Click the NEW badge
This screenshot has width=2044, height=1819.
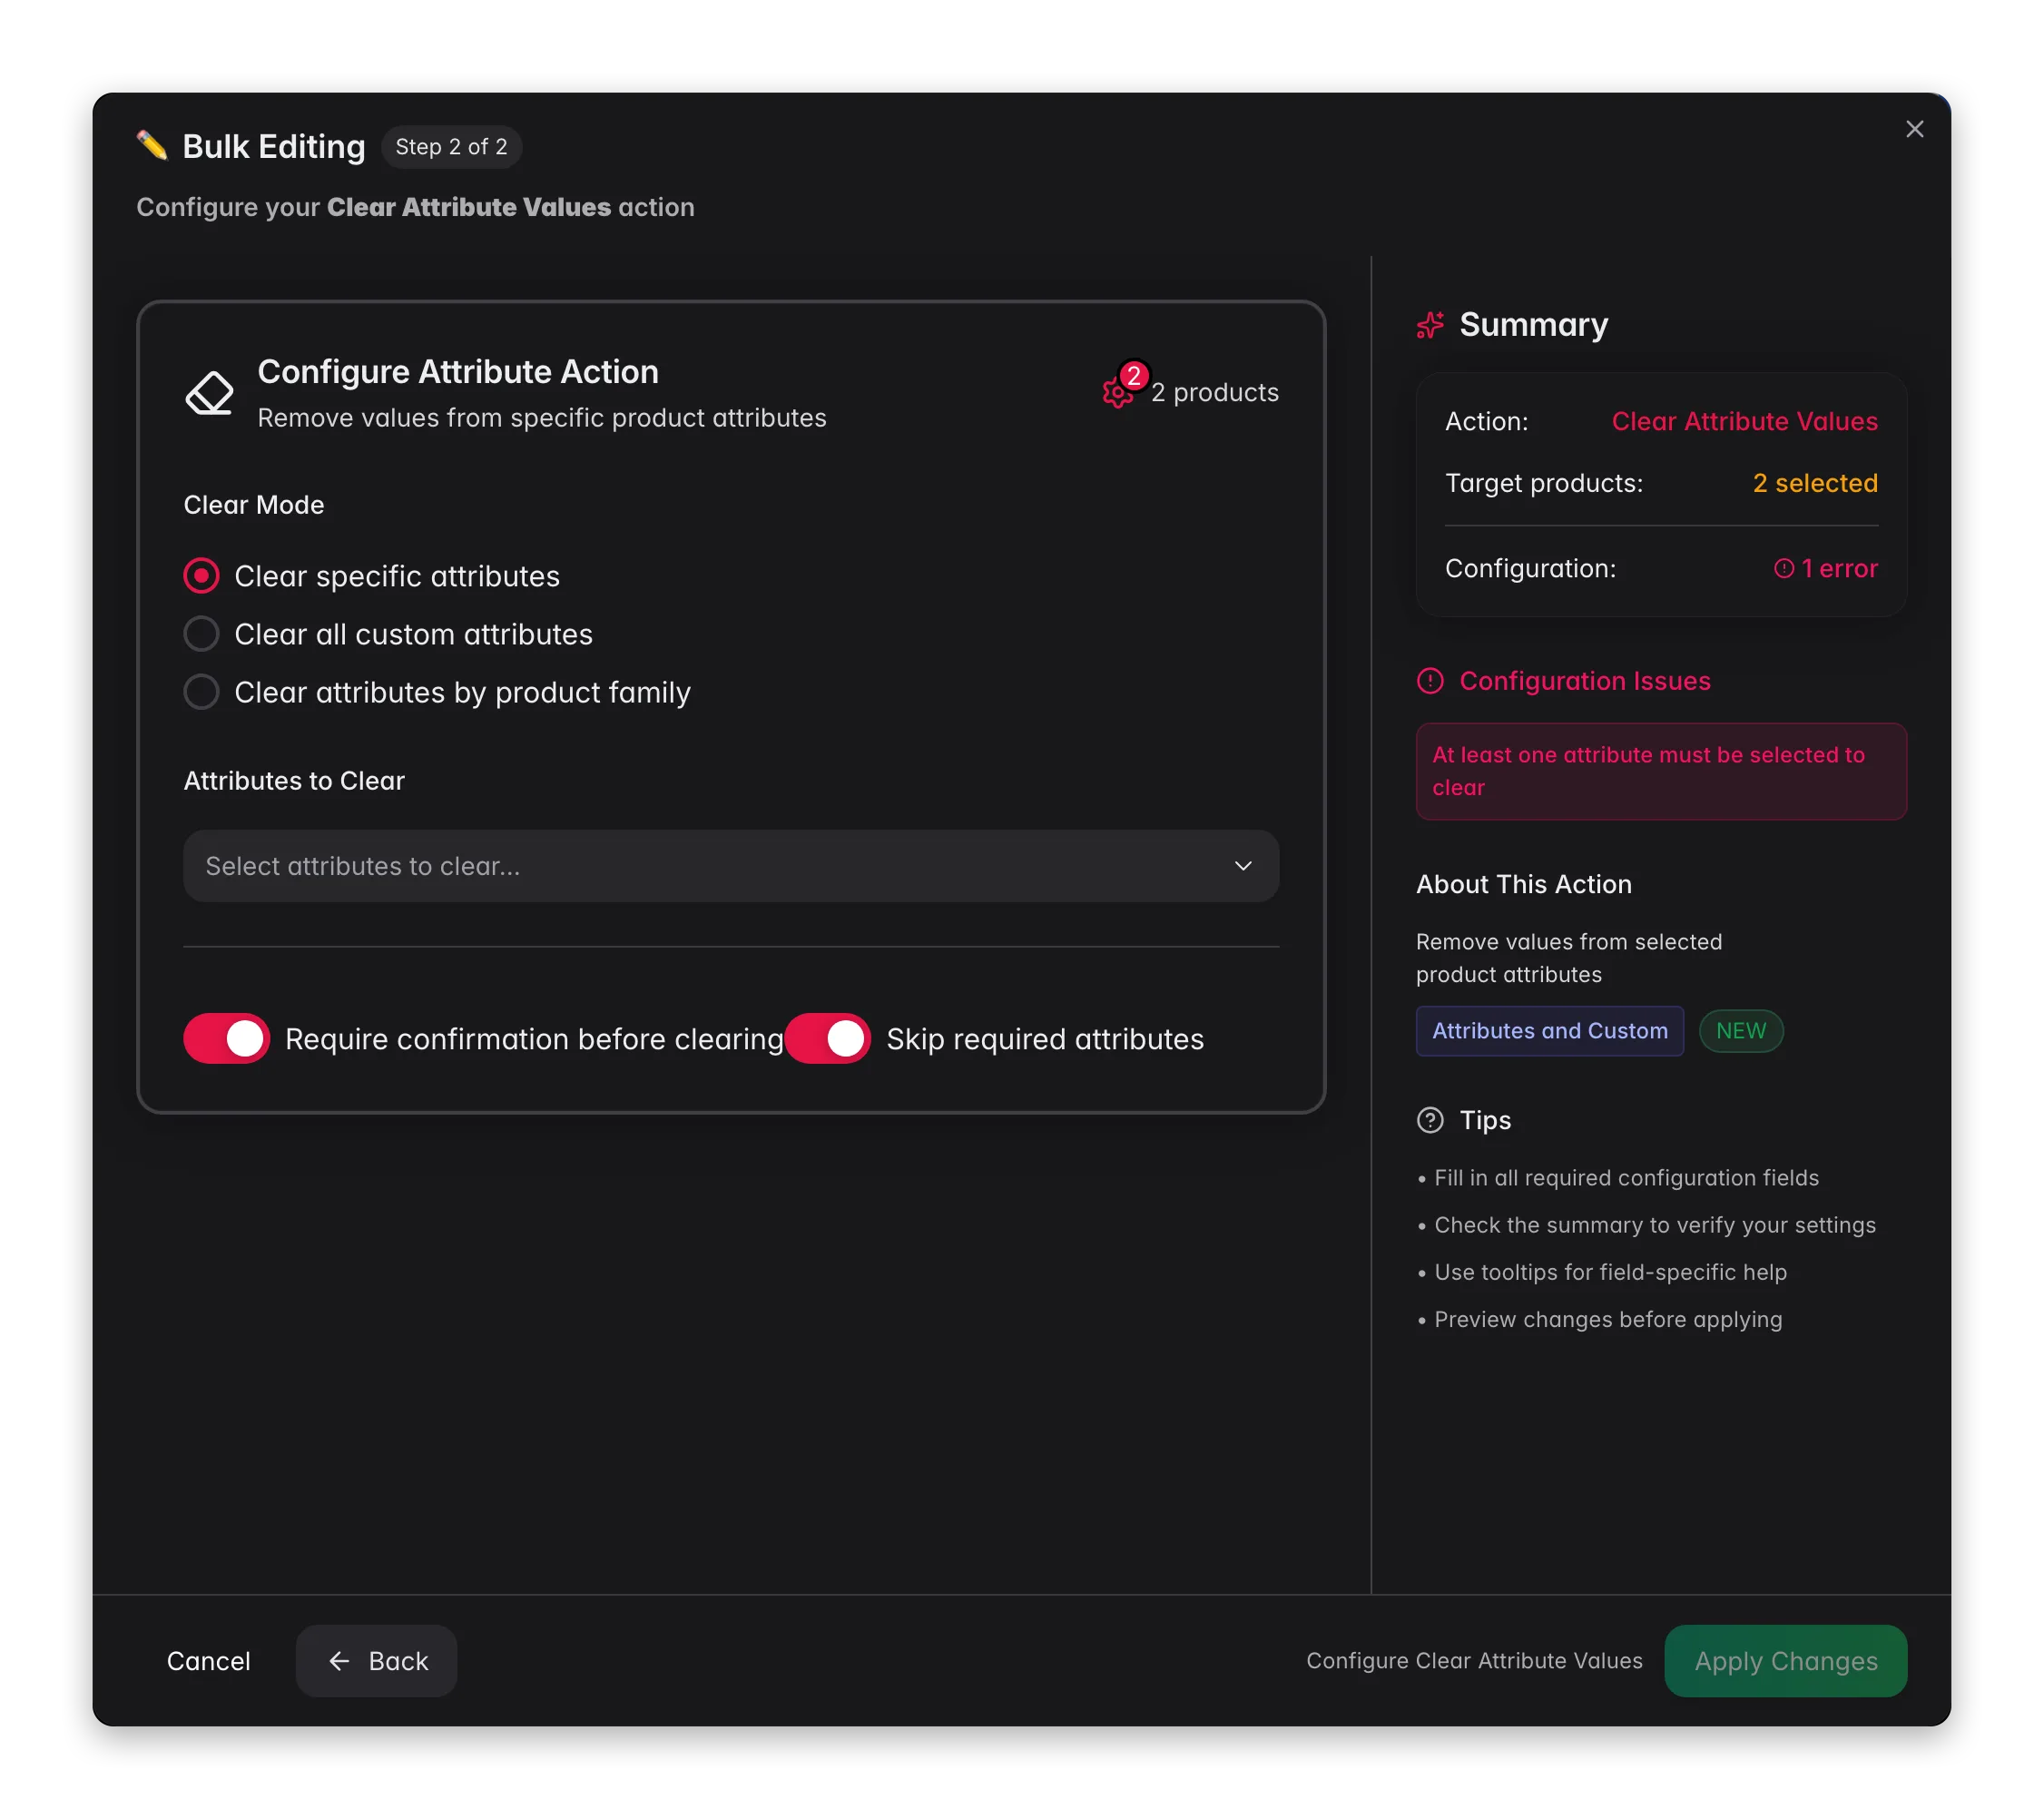pos(1741,1031)
